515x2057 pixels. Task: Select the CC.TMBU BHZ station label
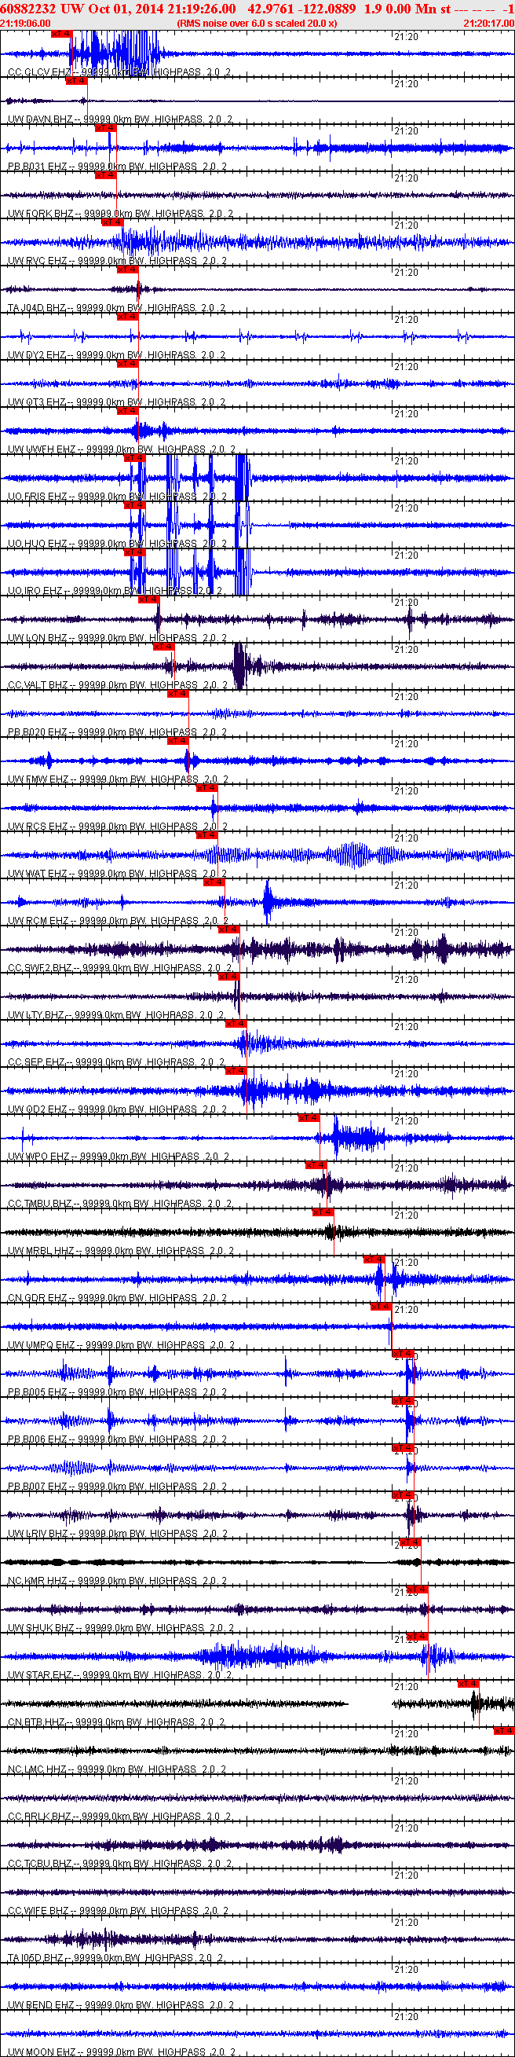pyautogui.click(x=41, y=1204)
